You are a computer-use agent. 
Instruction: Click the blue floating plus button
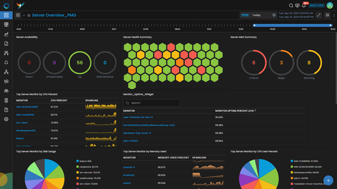click(x=328, y=180)
